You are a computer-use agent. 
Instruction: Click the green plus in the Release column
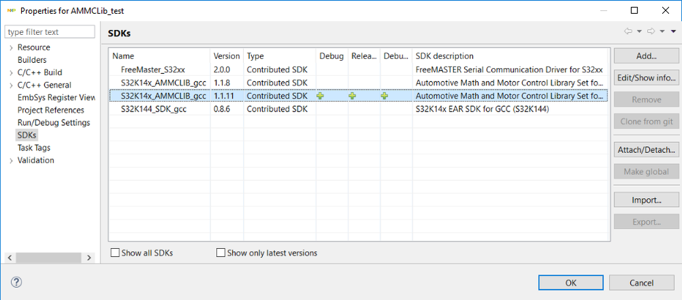pos(352,96)
